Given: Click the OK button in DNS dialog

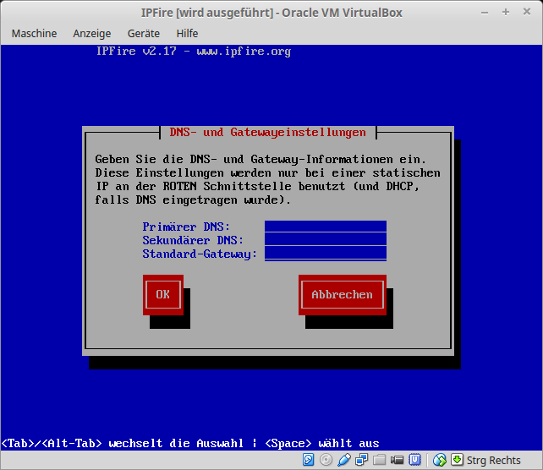Looking at the screenshot, I should [163, 294].
